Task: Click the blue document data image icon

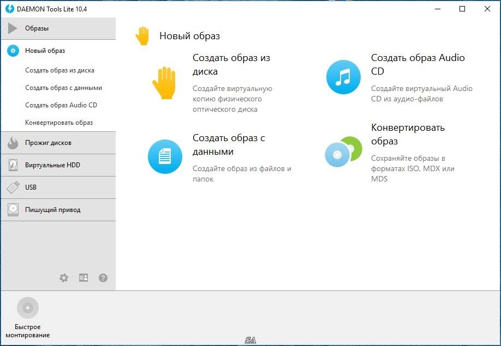Action: pyautogui.click(x=165, y=156)
